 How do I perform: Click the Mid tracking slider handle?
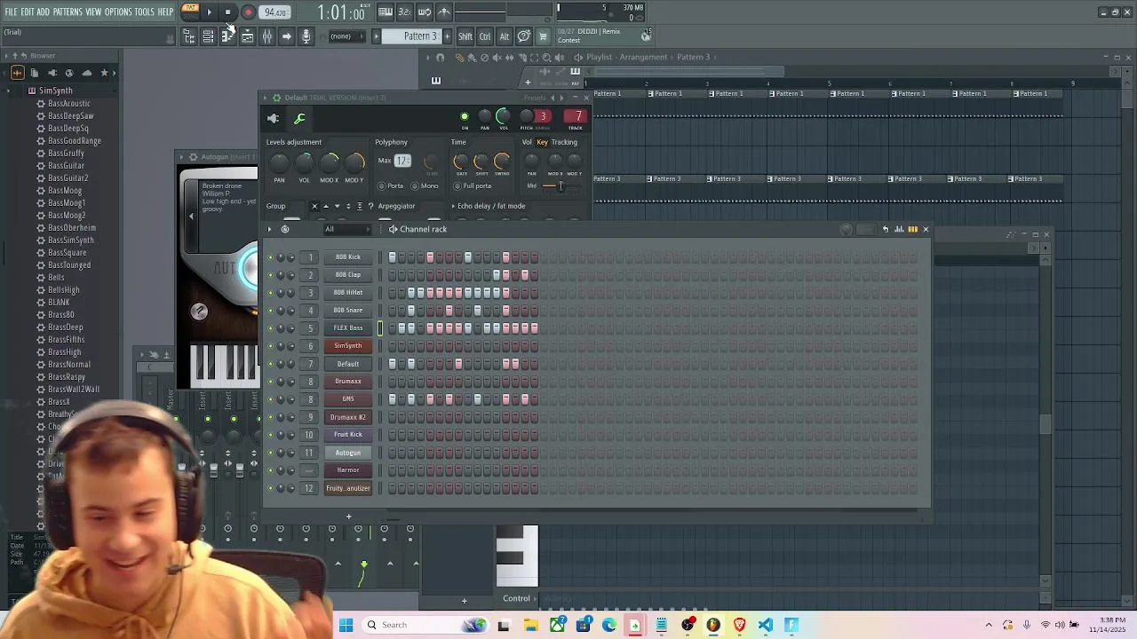point(560,185)
